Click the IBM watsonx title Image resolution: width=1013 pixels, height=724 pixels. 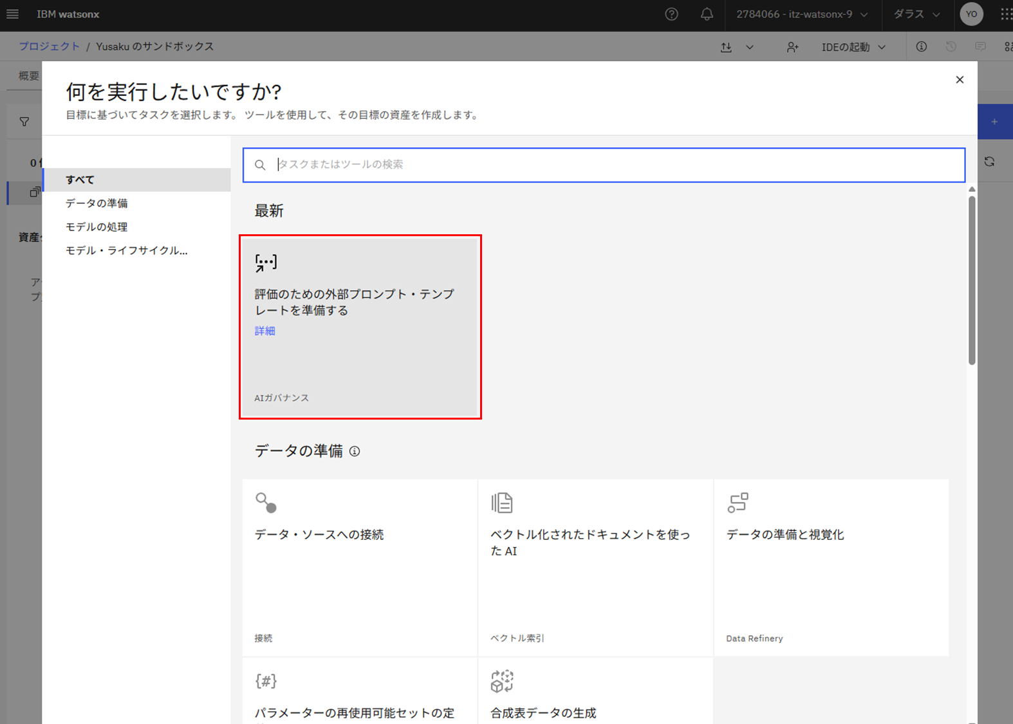(68, 14)
